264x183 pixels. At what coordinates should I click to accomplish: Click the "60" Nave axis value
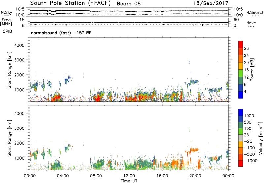(x=236, y=20)
